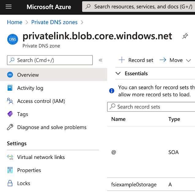Image resolution: width=195 pixels, height=196 pixels.
Task: Click the Diagnose and solve problems wrench icon
Action: [10, 127]
